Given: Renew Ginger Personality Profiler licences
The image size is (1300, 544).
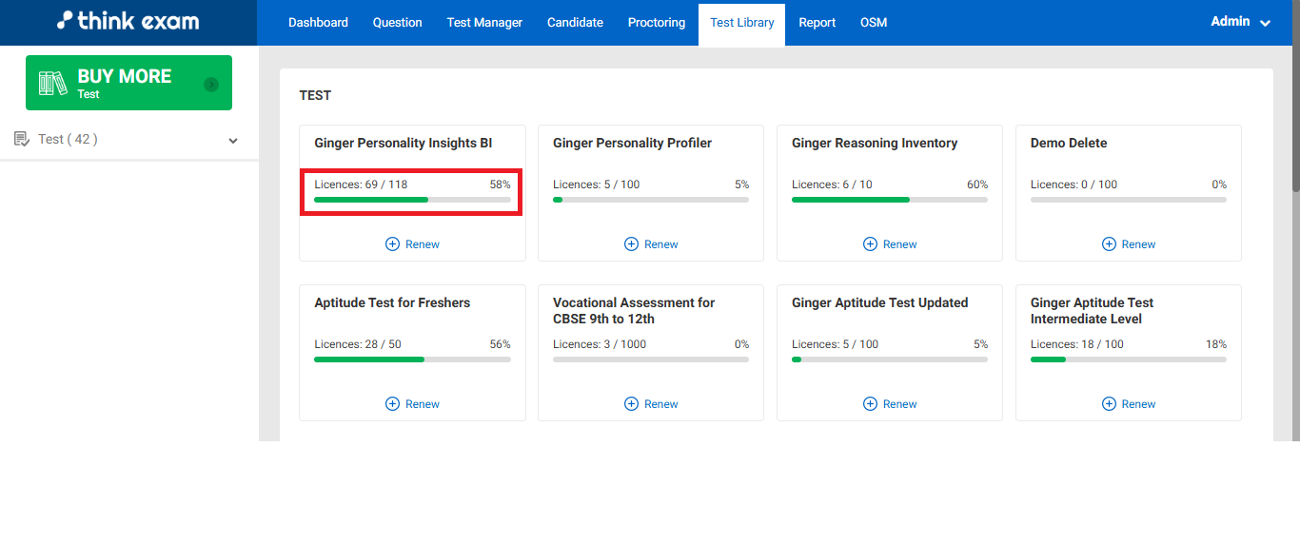Looking at the screenshot, I should click(x=651, y=244).
